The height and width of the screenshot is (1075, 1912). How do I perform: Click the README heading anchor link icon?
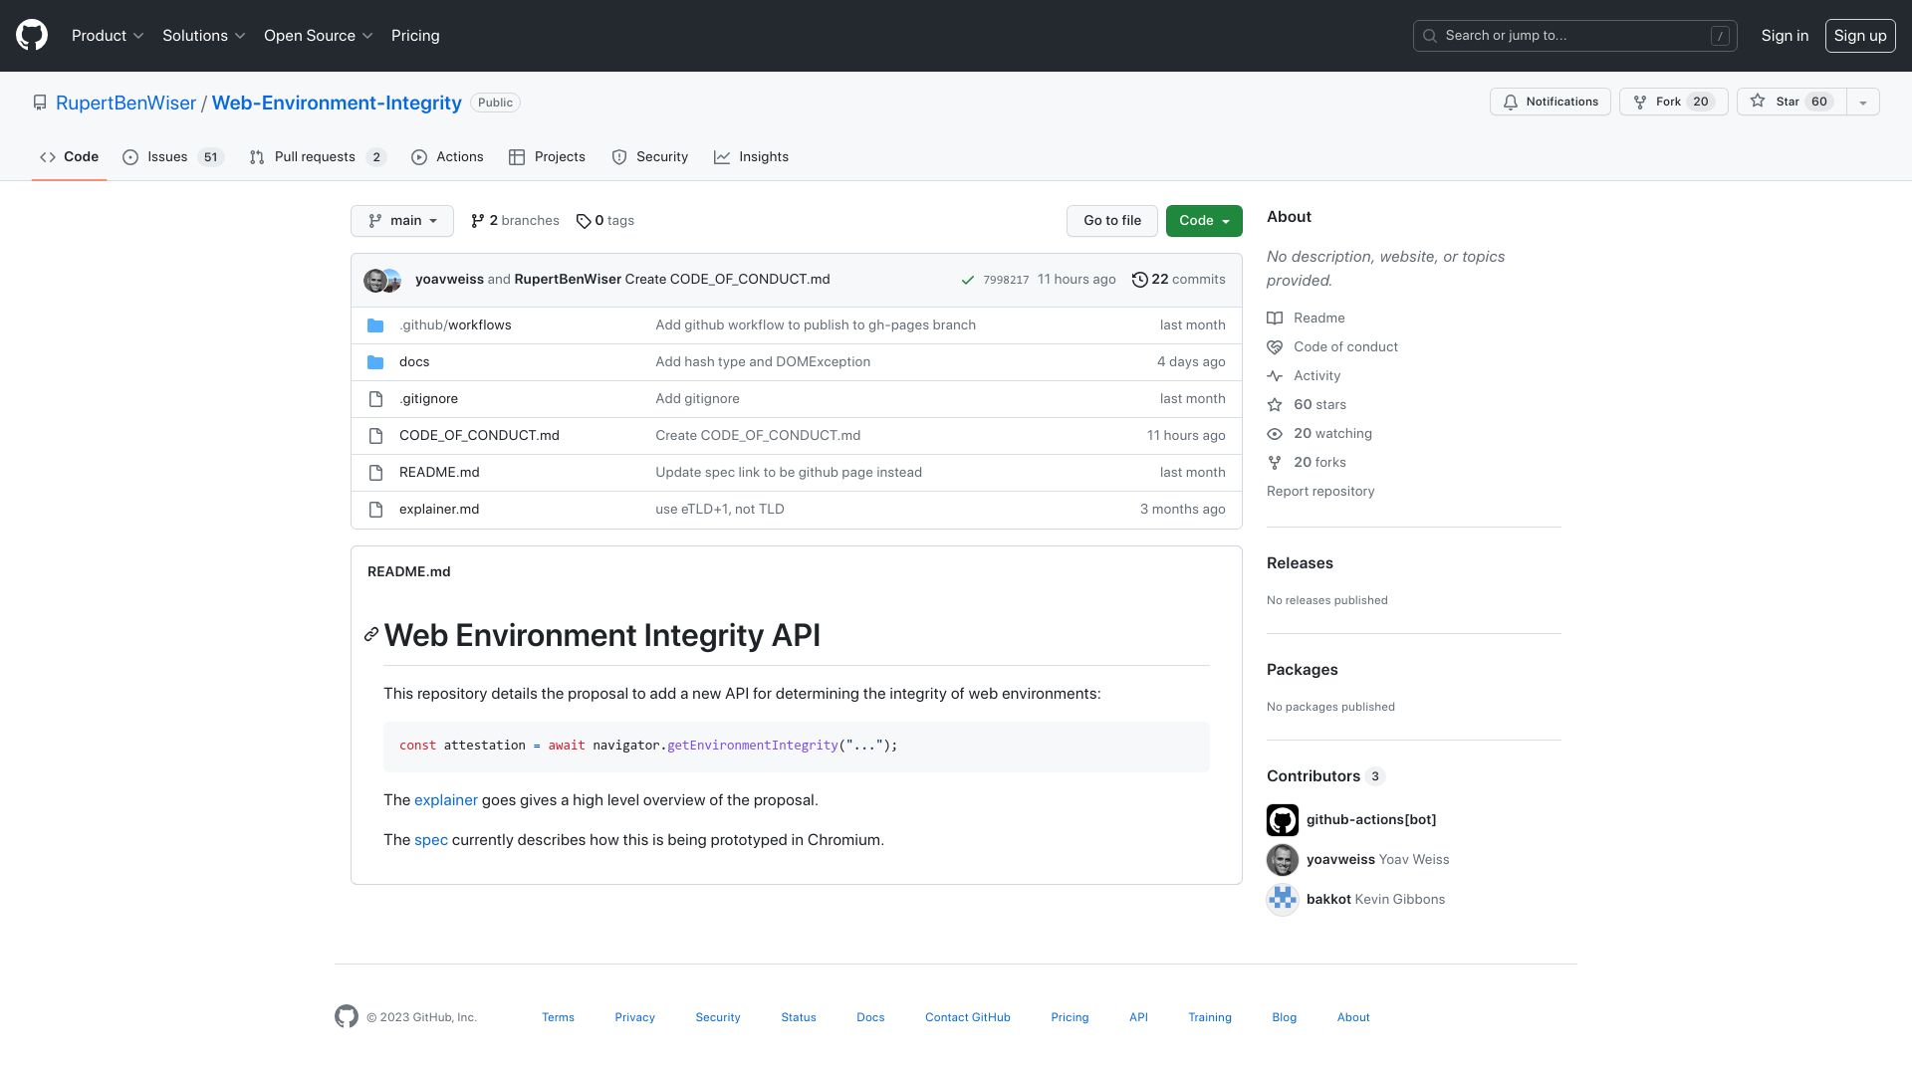click(x=371, y=635)
